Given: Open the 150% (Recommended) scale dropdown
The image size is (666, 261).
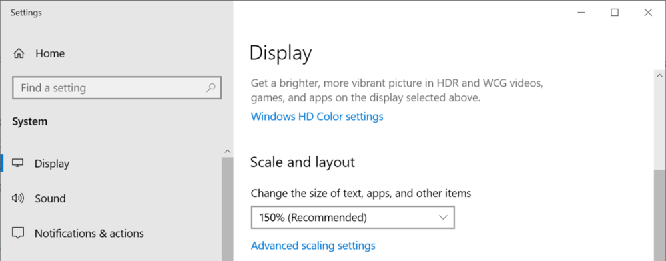Looking at the screenshot, I should 352,218.
